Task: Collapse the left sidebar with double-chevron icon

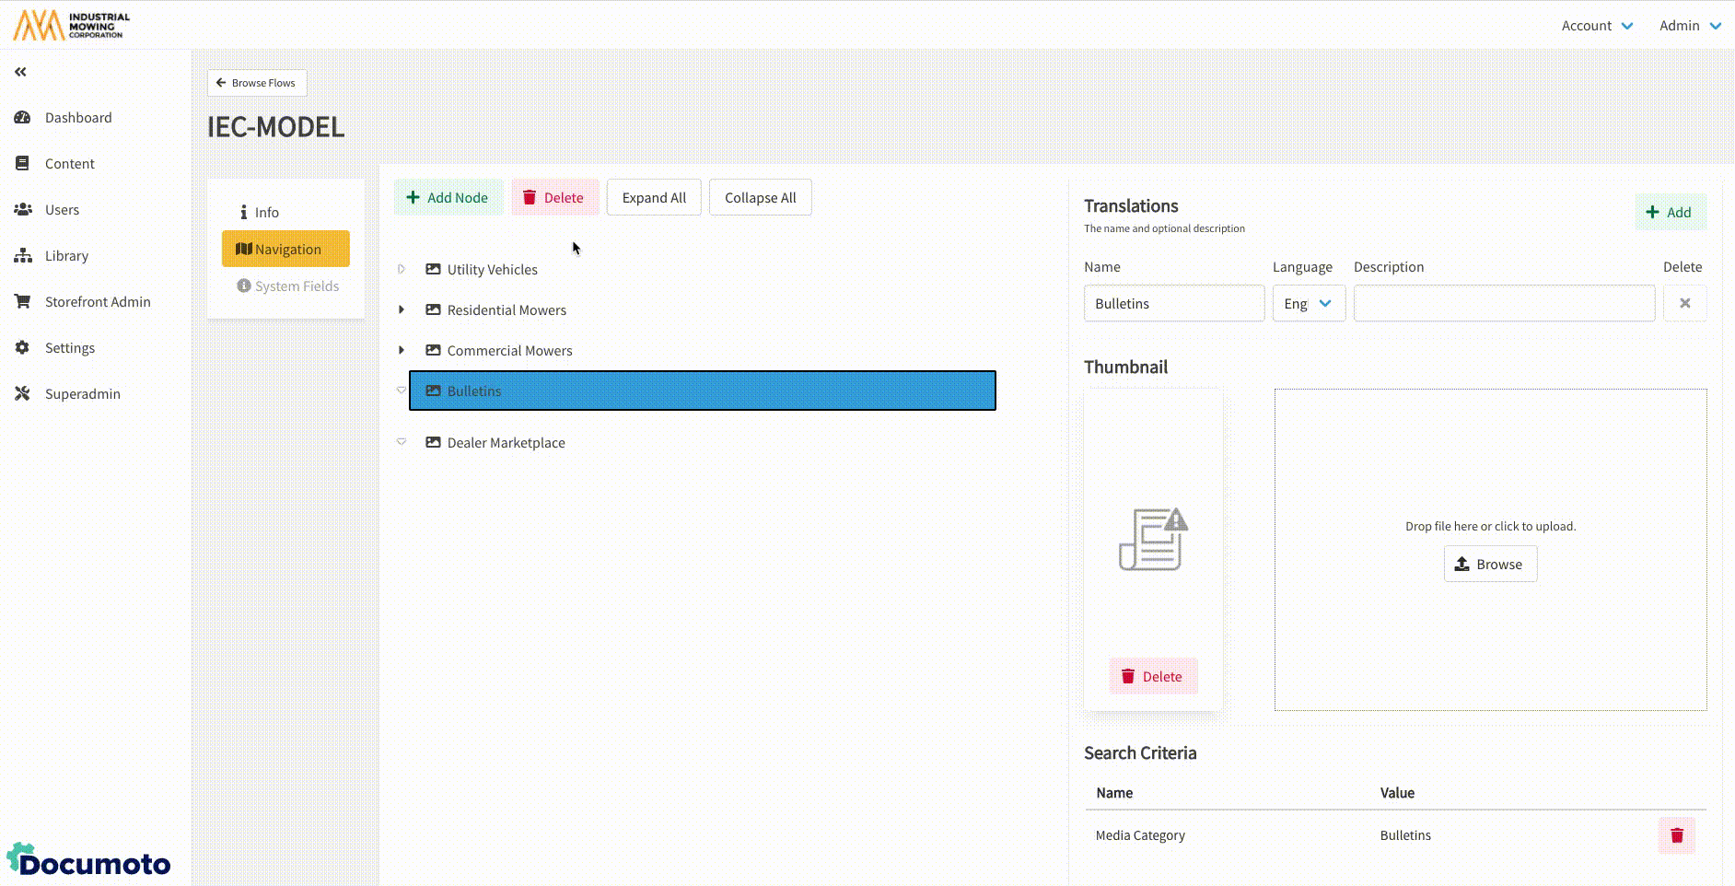Action: click(20, 72)
